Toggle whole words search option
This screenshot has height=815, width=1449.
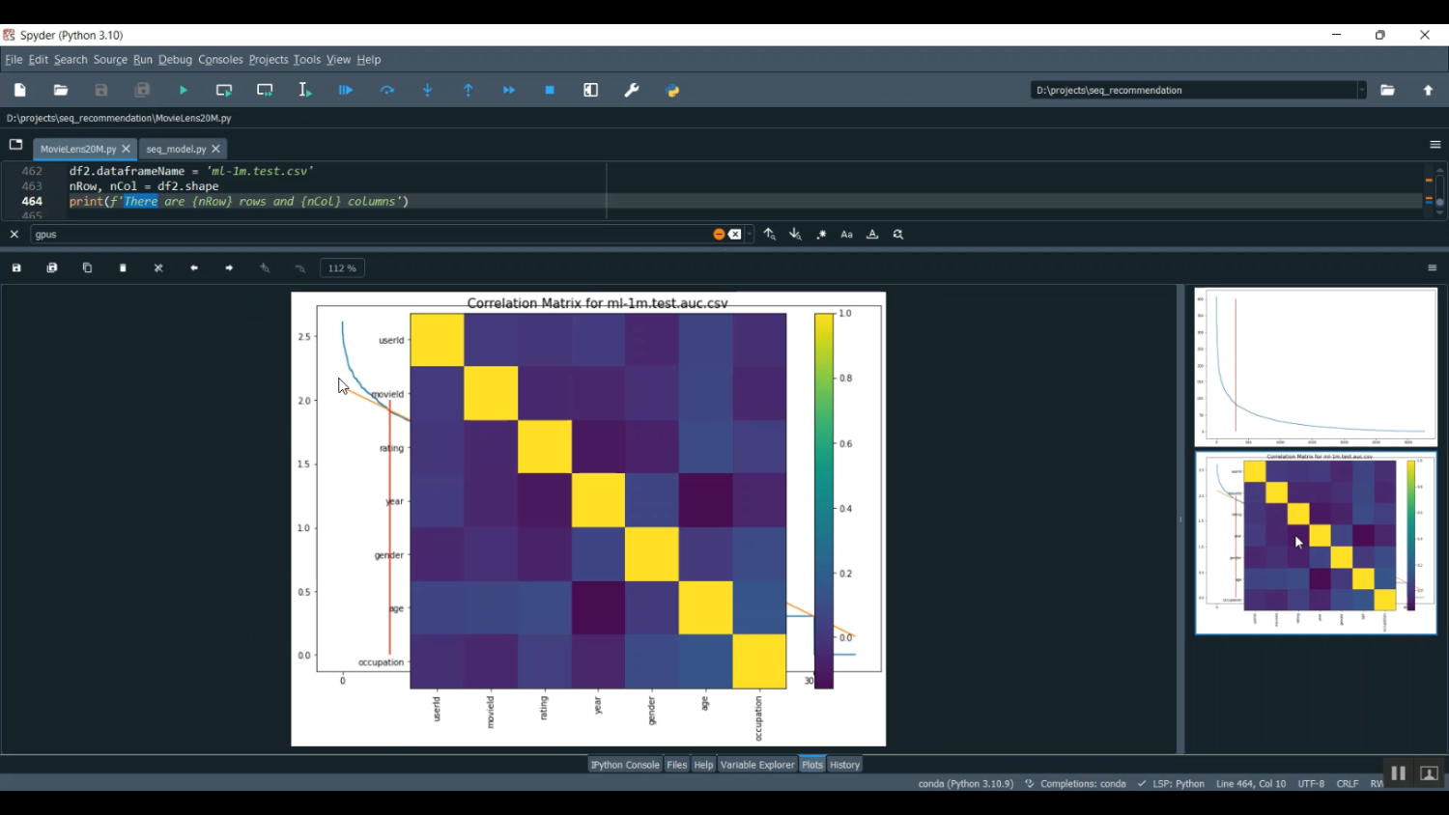[872, 235]
